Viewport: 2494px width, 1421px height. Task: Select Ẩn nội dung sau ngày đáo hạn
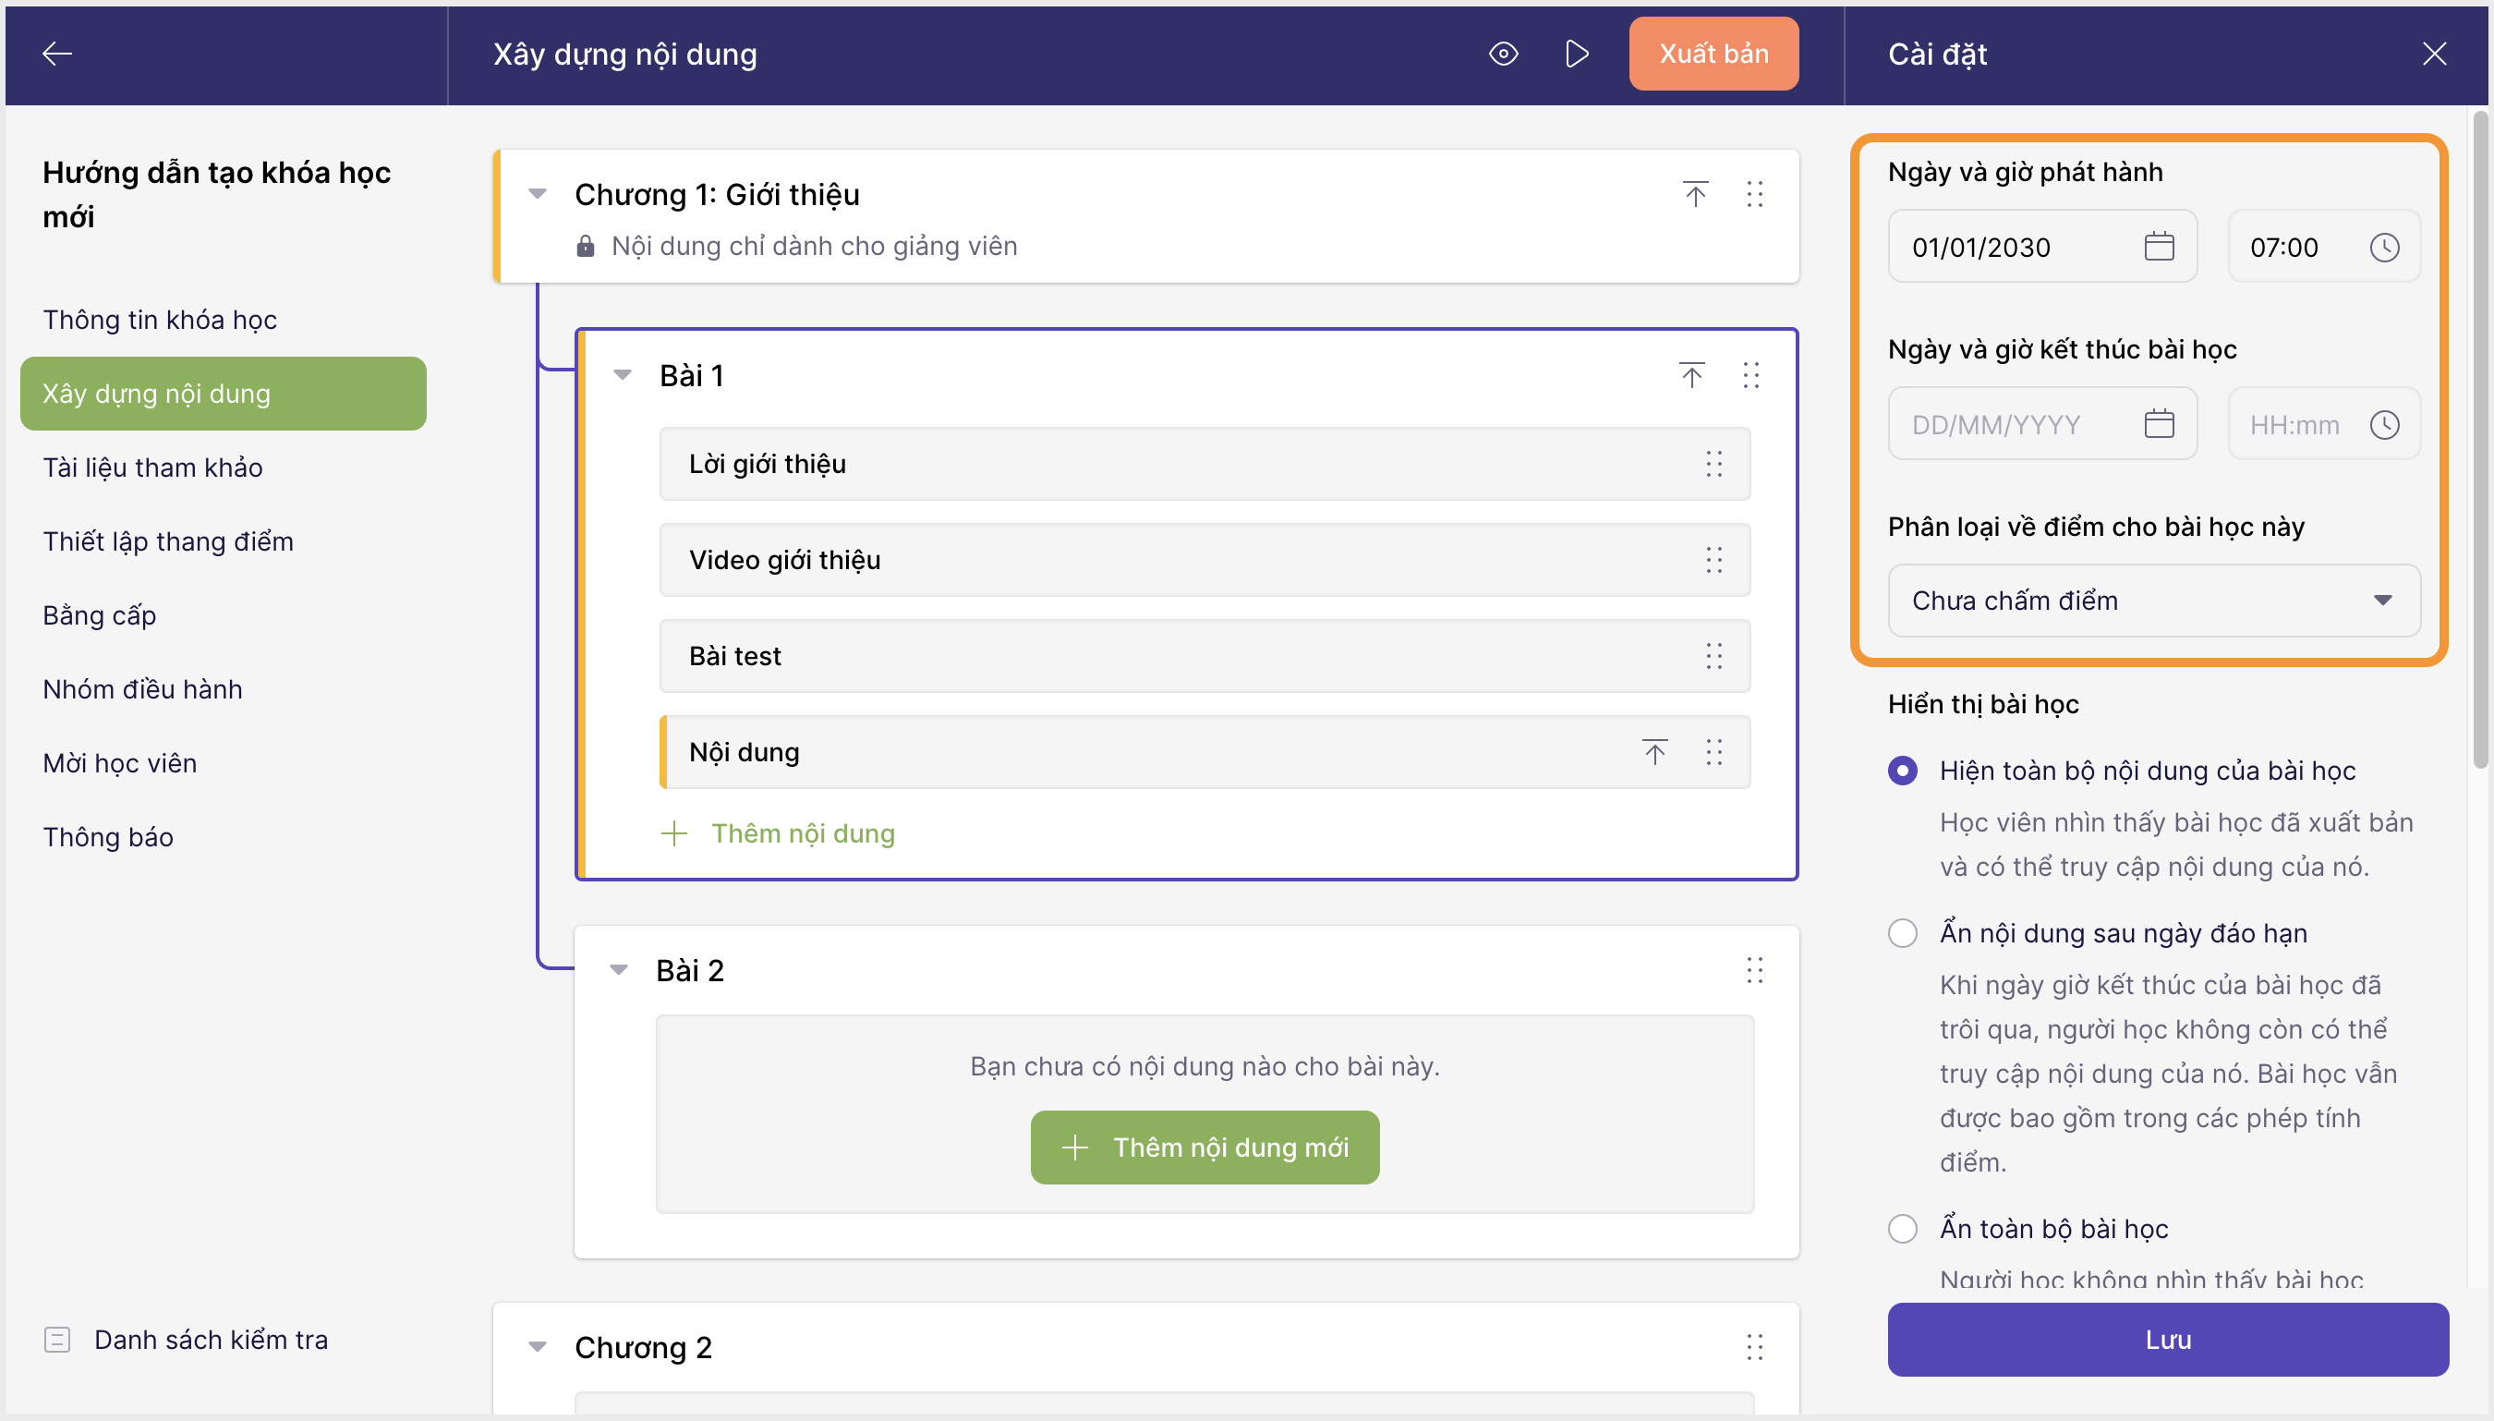1902,933
